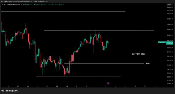This screenshot has height=94, width=175.
Task: Click the 63,800.0 price axis label
Action: tap(170, 35)
